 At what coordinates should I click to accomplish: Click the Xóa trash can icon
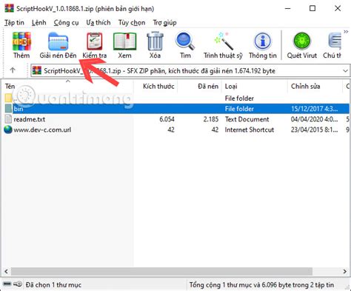click(155, 41)
